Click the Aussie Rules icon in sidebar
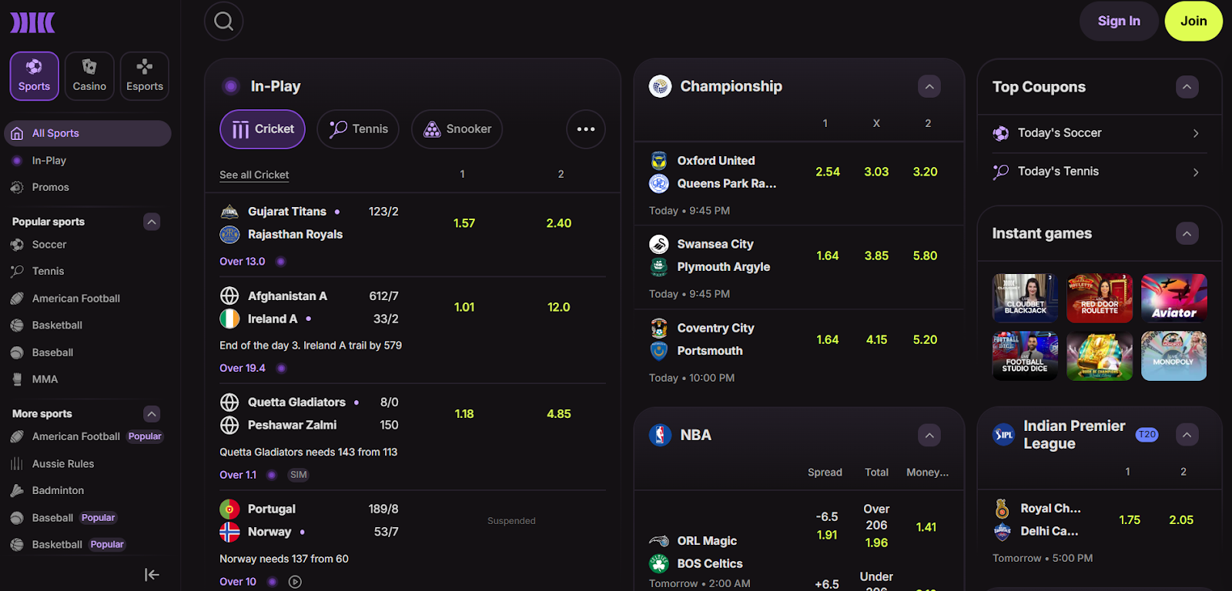The width and height of the screenshot is (1232, 591). click(x=17, y=464)
